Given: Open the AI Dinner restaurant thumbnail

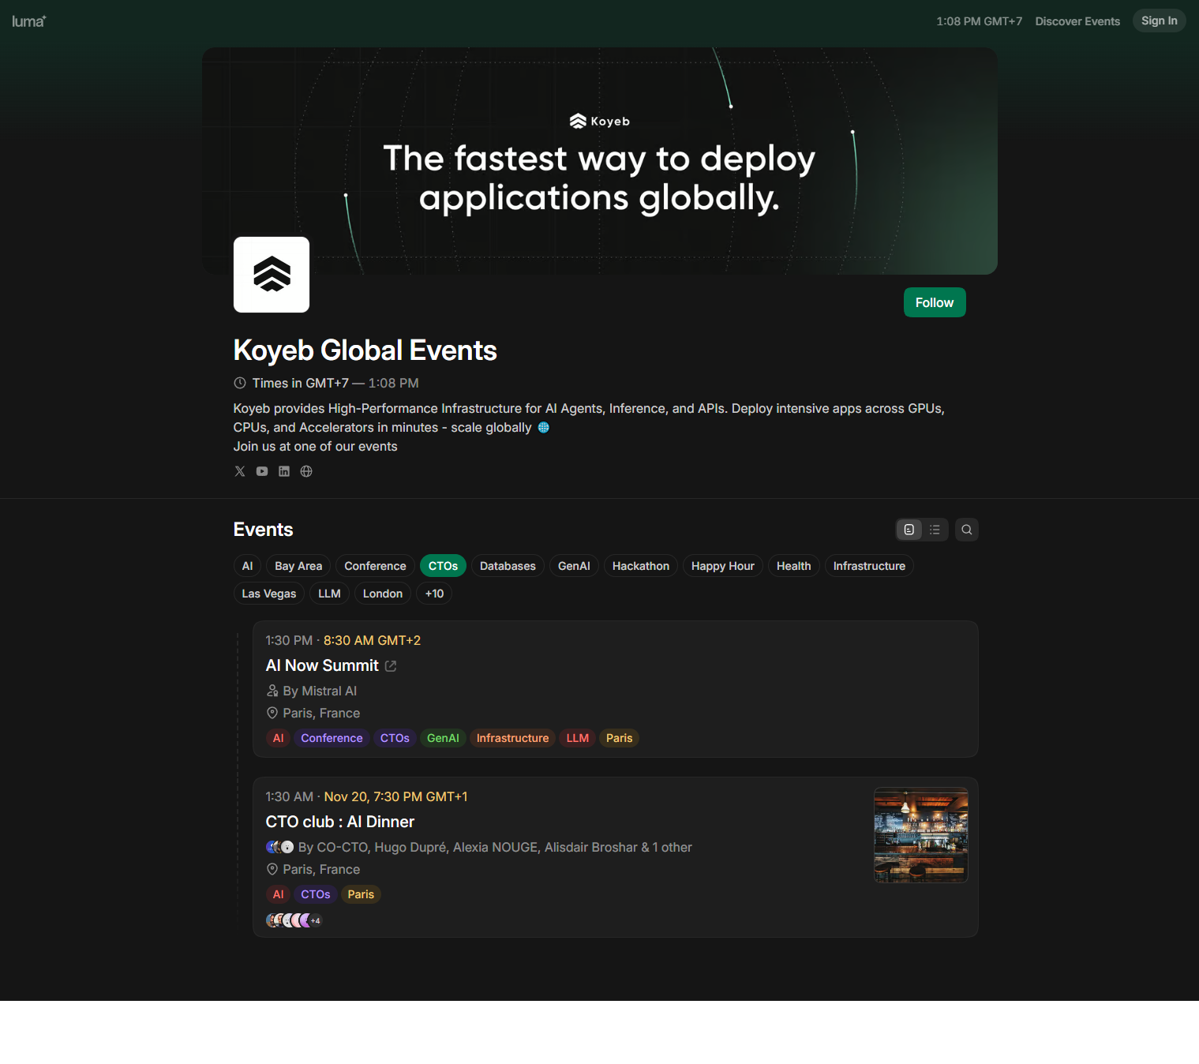Looking at the screenshot, I should [x=921, y=835].
